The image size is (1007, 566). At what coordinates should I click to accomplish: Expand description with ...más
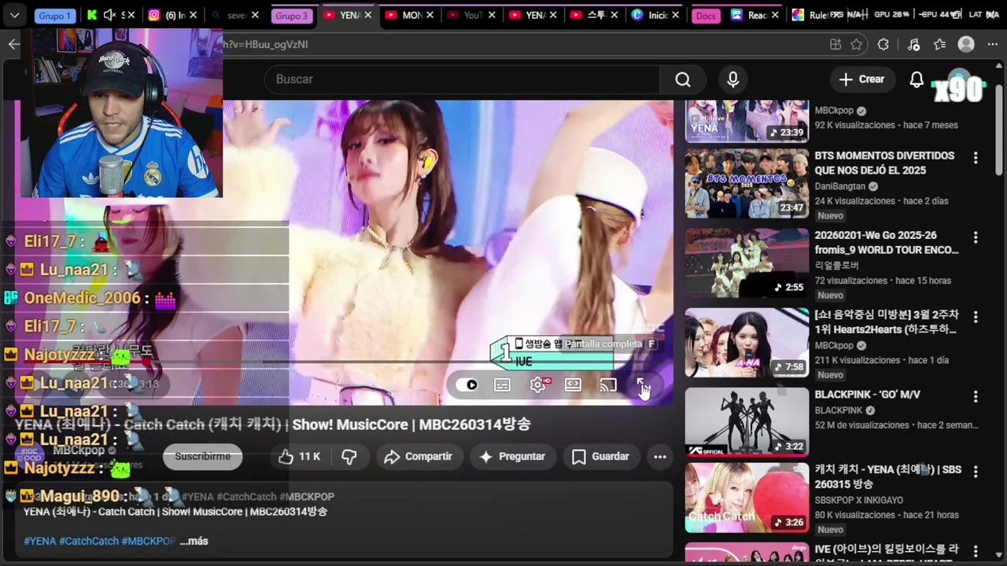[x=194, y=542]
